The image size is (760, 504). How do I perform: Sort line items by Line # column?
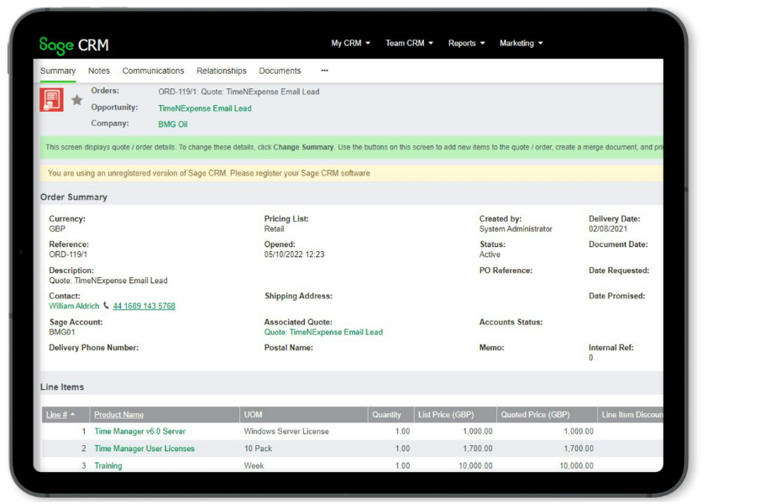point(60,415)
